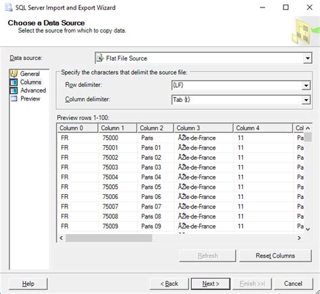Open Help for the wizard
Viewport: 320px width, 294px height.
point(28,284)
